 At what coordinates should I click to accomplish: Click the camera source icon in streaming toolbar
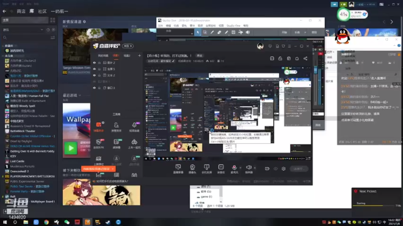coord(192,168)
